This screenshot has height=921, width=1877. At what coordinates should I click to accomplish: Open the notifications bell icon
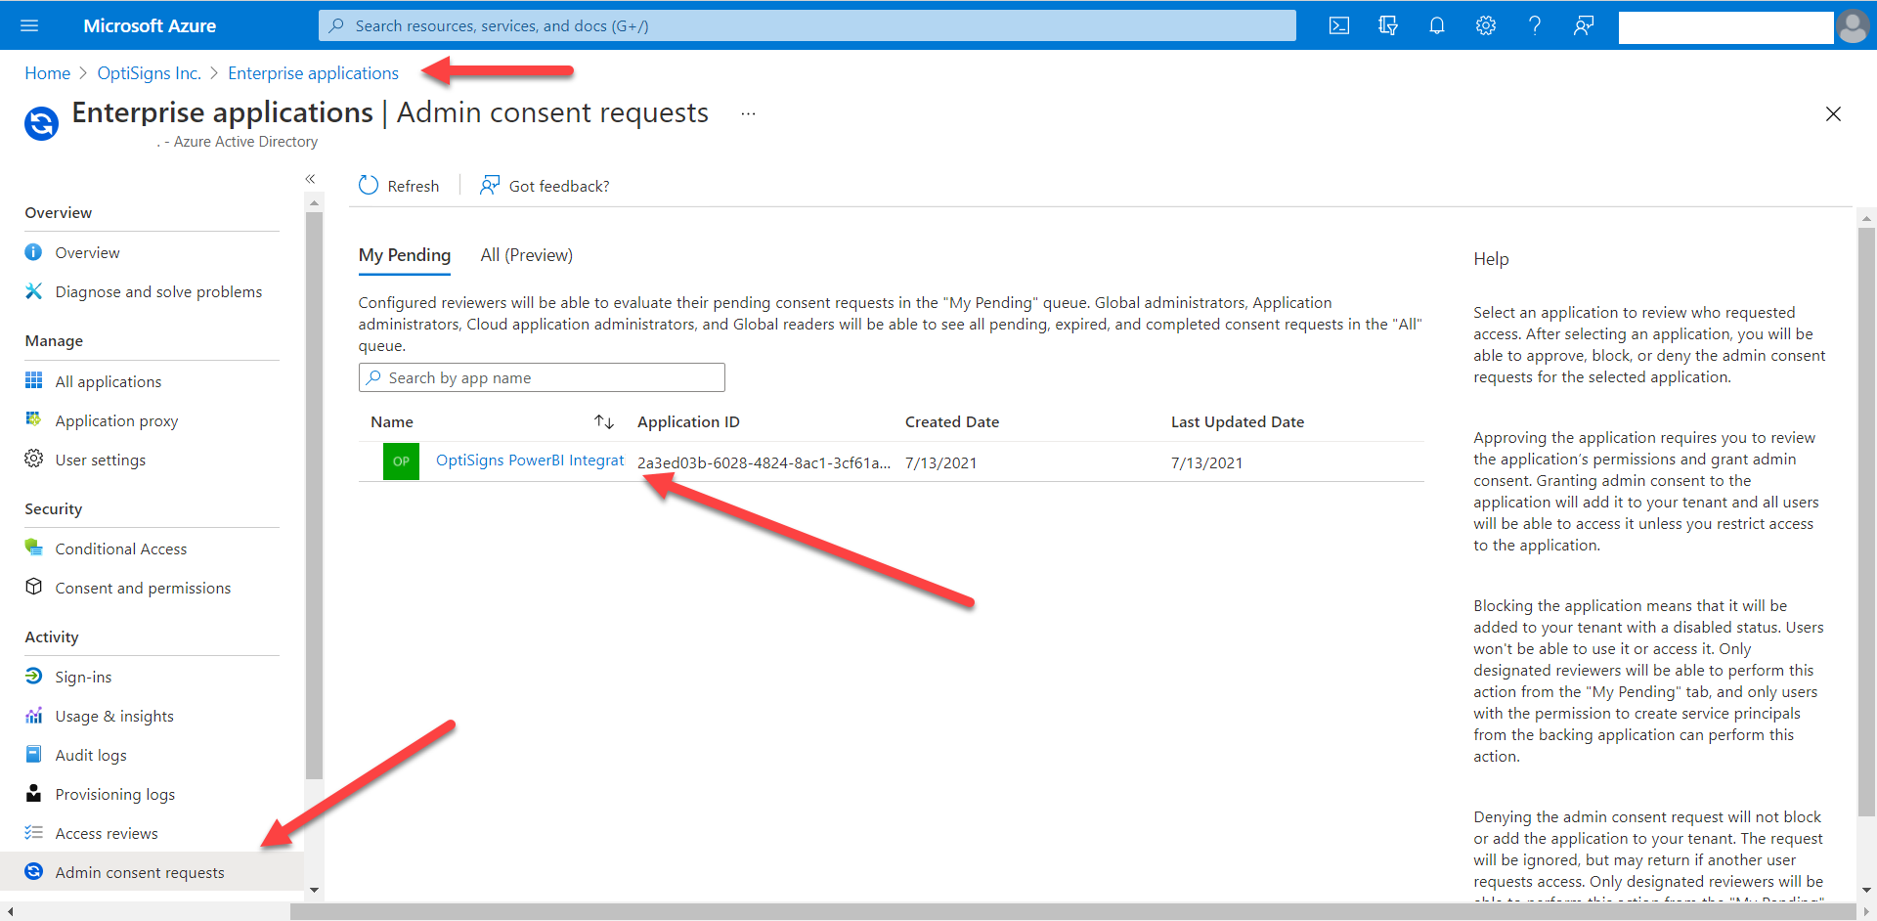[x=1436, y=26]
